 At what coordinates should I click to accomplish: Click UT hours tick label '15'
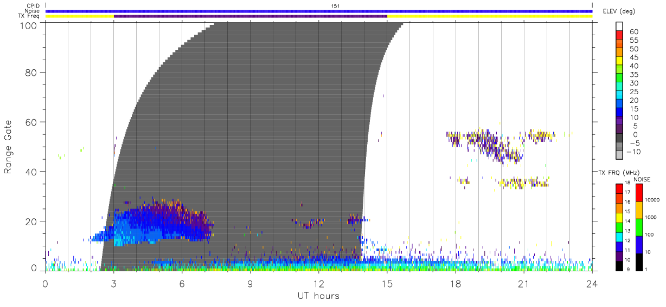[387, 283]
